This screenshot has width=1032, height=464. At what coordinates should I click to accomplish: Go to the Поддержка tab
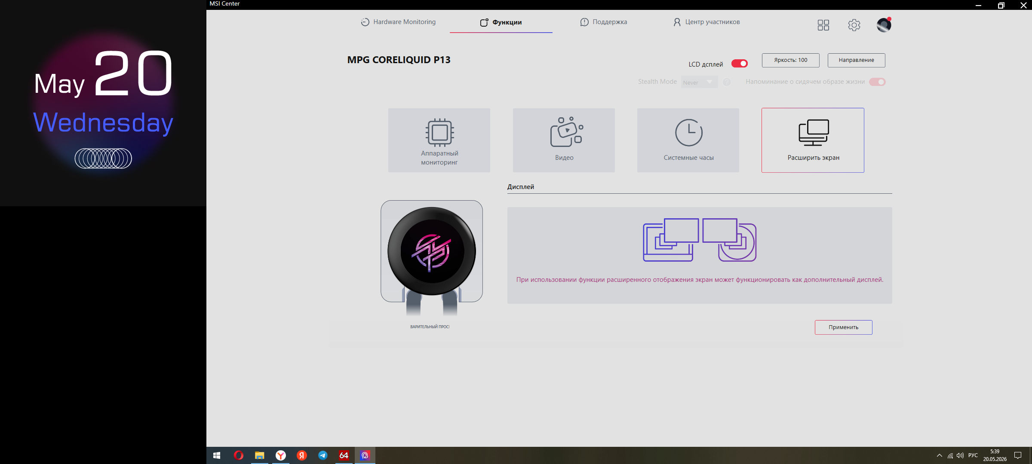604,22
